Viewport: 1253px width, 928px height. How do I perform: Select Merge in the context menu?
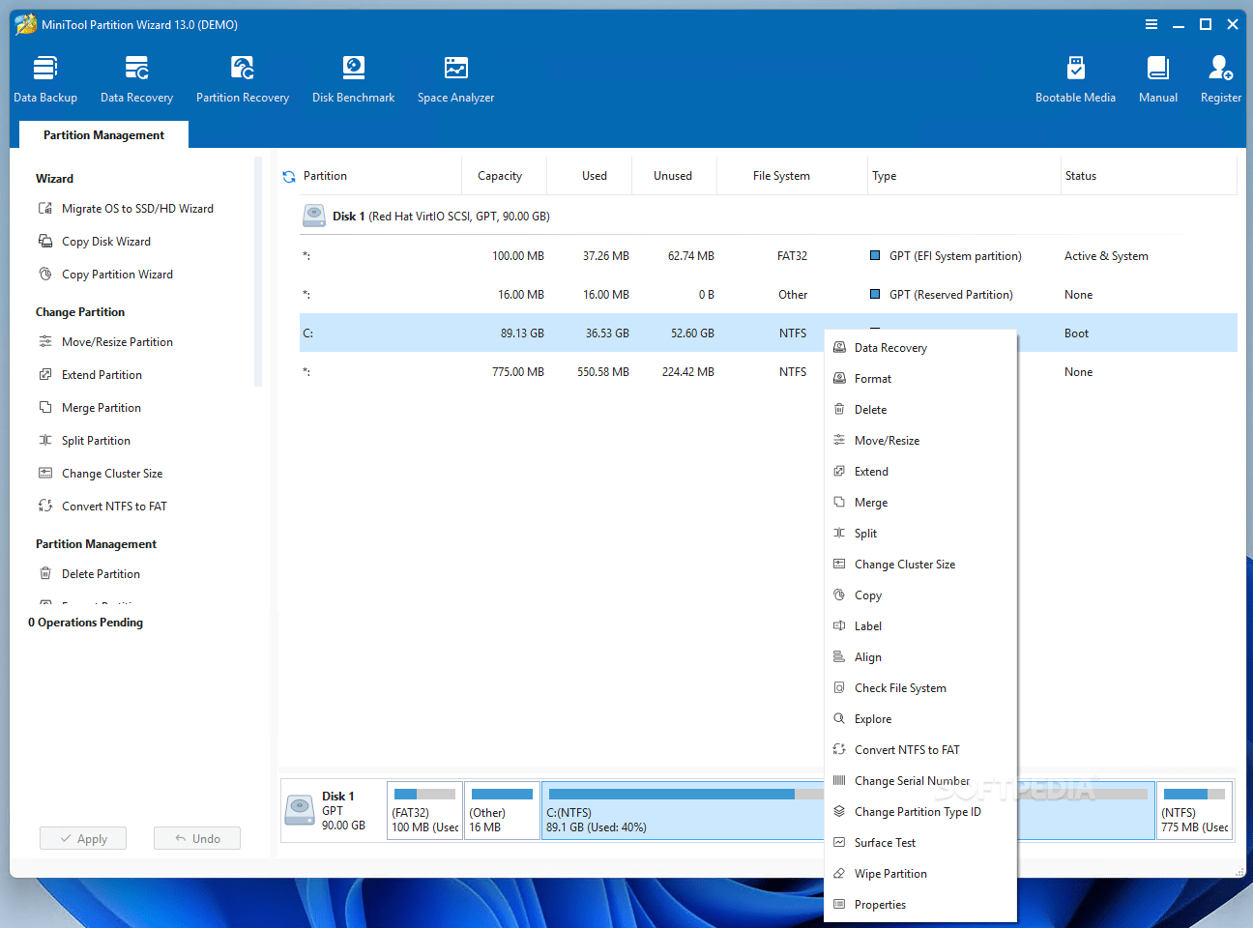[x=920, y=503]
